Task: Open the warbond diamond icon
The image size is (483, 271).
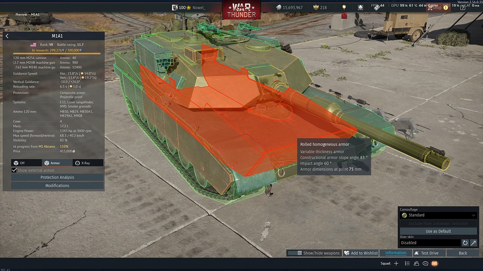Action: [x=360, y=7]
